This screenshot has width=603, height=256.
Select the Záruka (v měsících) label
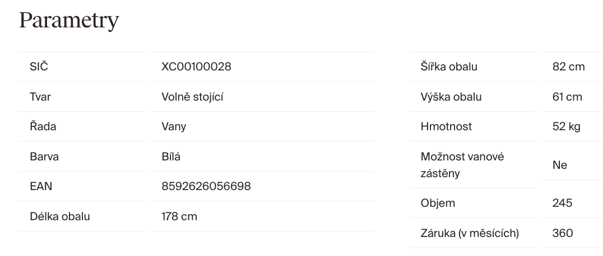pyautogui.click(x=470, y=233)
